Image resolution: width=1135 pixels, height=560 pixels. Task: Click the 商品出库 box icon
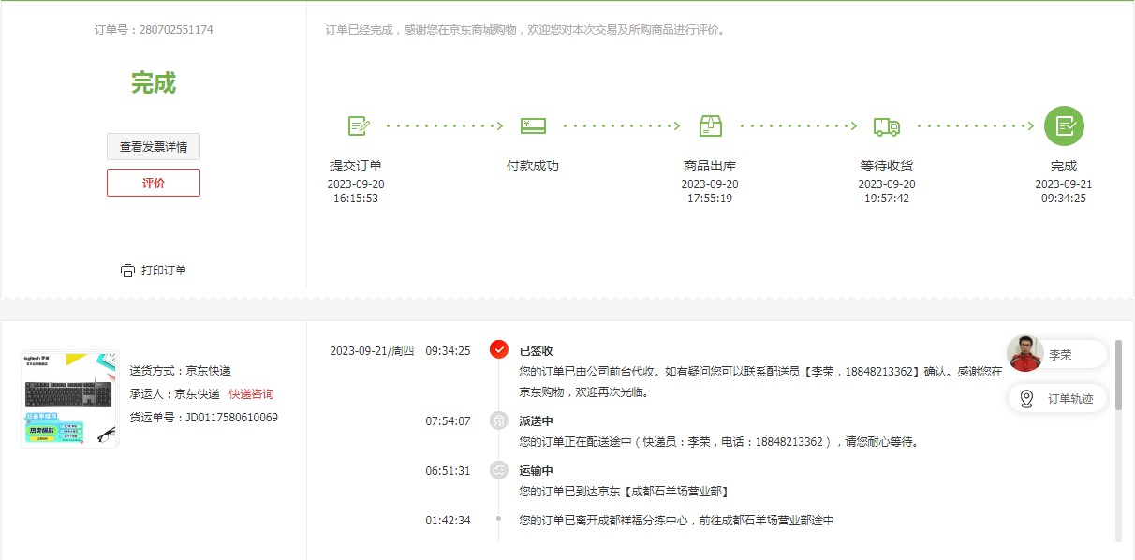pyautogui.click(x=711, y=125)
